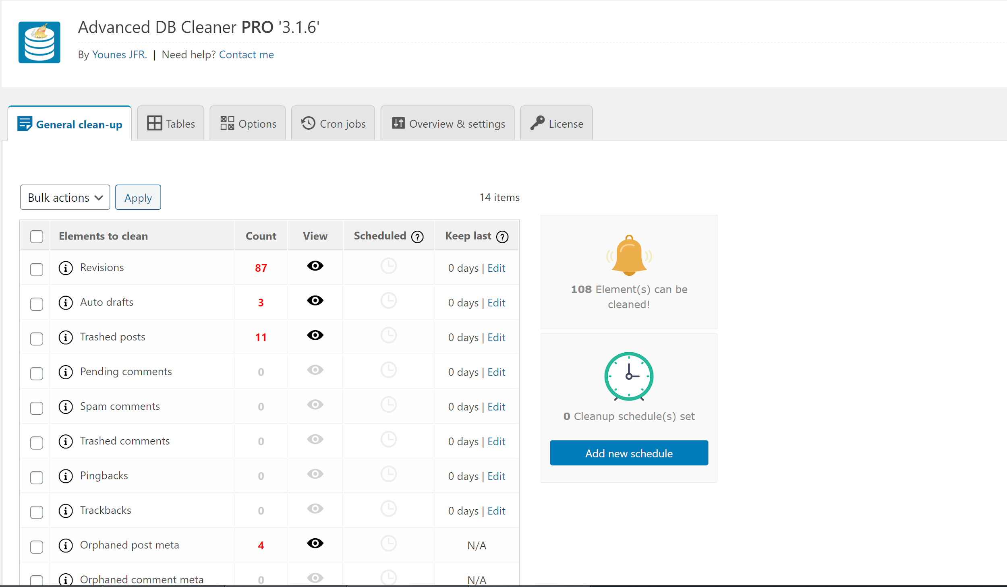The height and width of the screenshot is (587, 1007).
Task: Check the Revisions row checkbox
Action: point(37,269)
